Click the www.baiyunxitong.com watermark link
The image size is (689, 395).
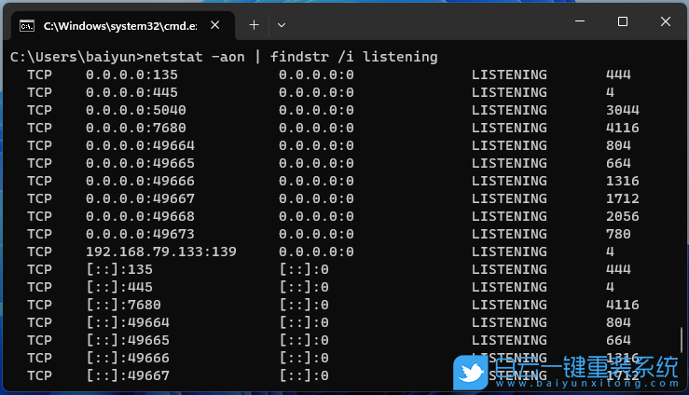(x=586, y=383)
